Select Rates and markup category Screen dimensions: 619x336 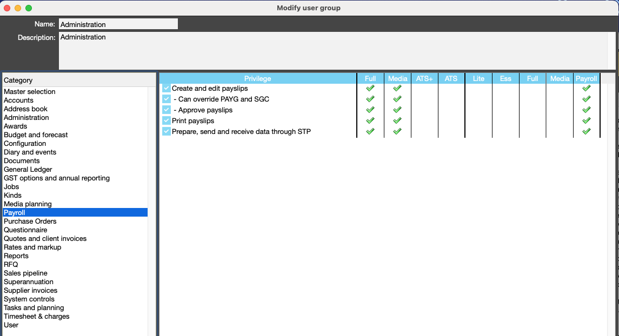click(75, 247)
